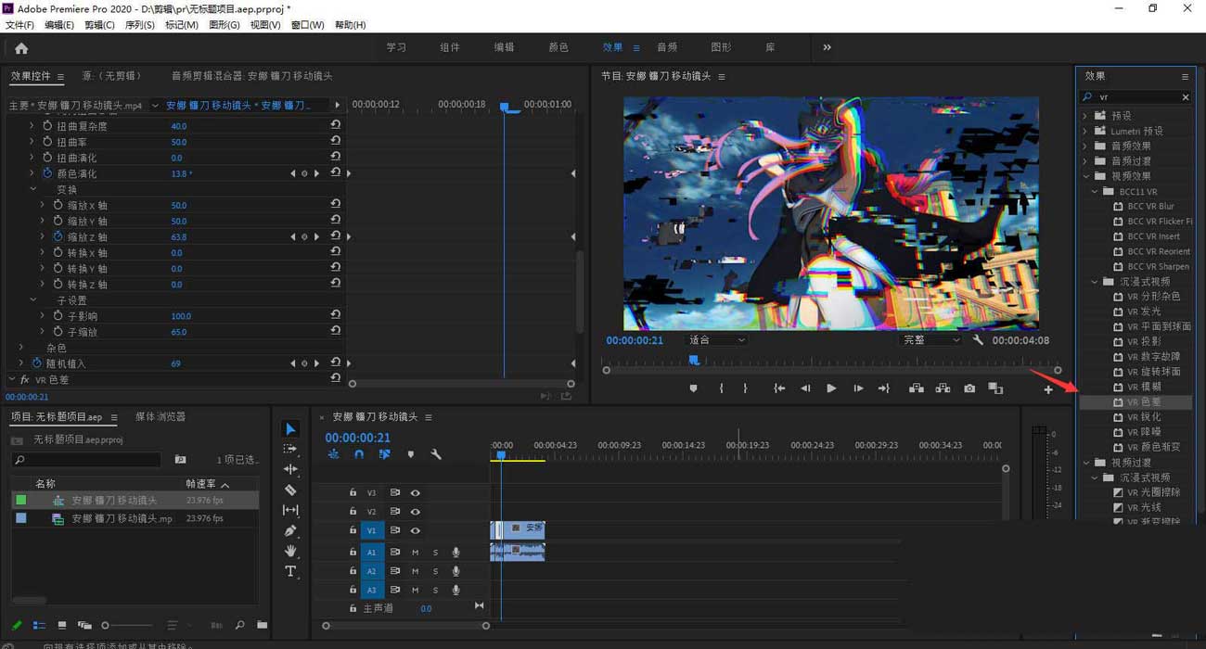This screenshot has width=1206, height=649.
Task: Toggle the snap magnet in timeline
Action: [x=359, y=454]
